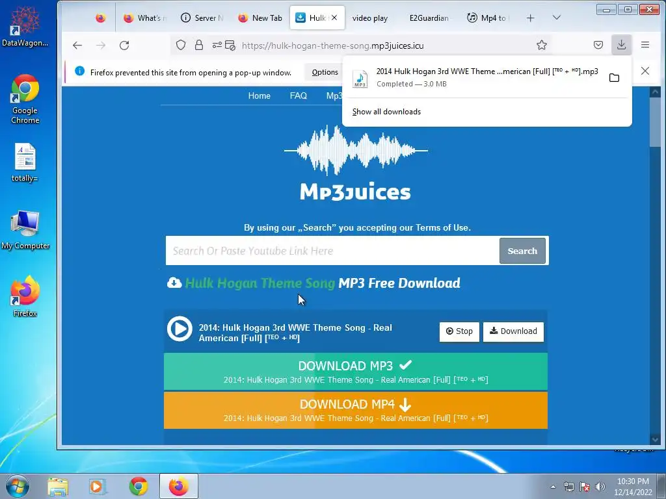Click the Search button
The height and width of the screenshot is (499, 666).
click(522, 251)
